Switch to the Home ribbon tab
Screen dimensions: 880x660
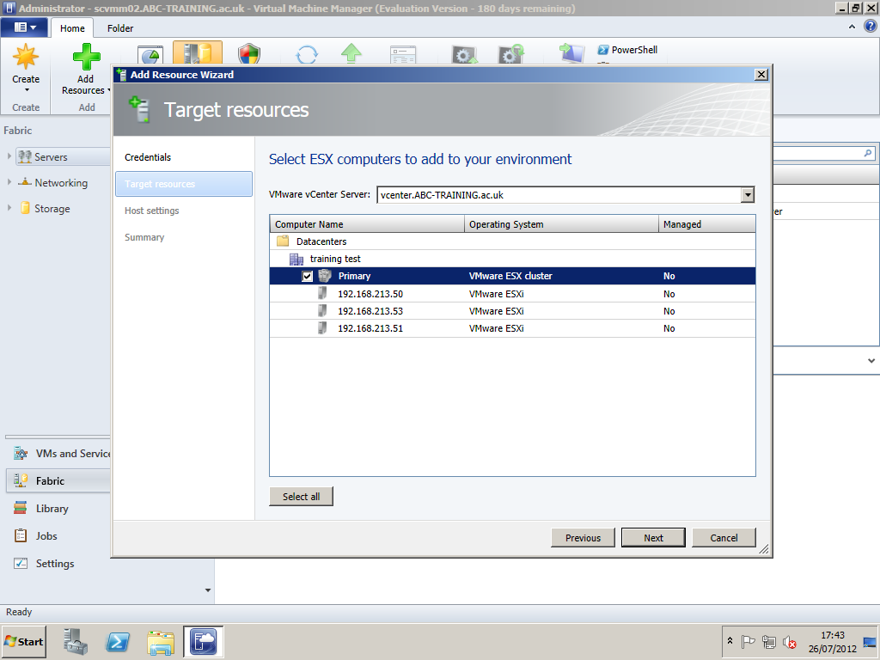click(72, 28)
